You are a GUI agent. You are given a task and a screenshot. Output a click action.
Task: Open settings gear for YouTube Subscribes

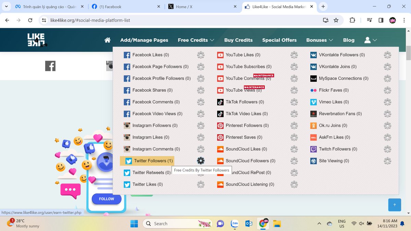[294, 66]
